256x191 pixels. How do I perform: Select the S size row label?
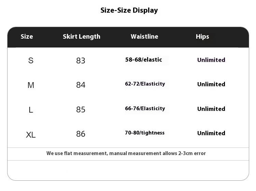click(31, 61)
